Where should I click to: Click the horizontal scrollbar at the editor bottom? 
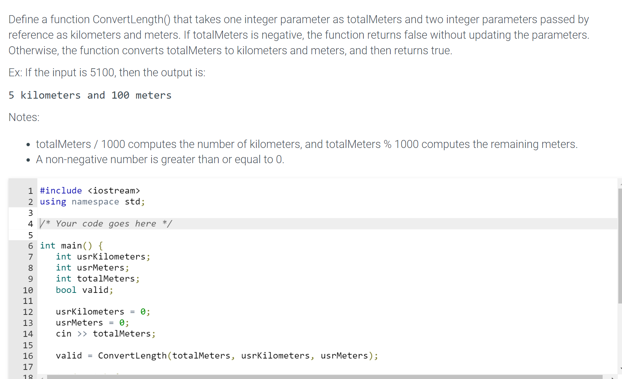304,376
